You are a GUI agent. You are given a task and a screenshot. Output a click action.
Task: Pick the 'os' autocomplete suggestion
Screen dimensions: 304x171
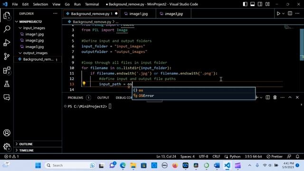194,90
